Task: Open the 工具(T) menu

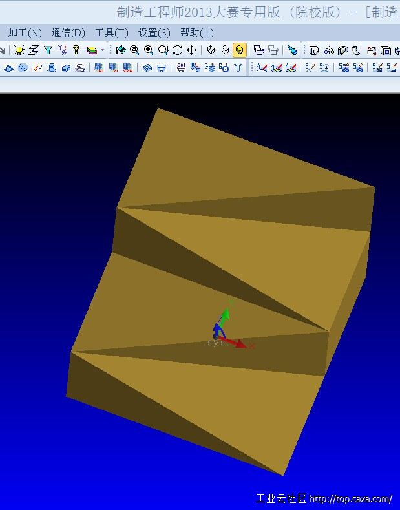Action: tap(111, 33)
